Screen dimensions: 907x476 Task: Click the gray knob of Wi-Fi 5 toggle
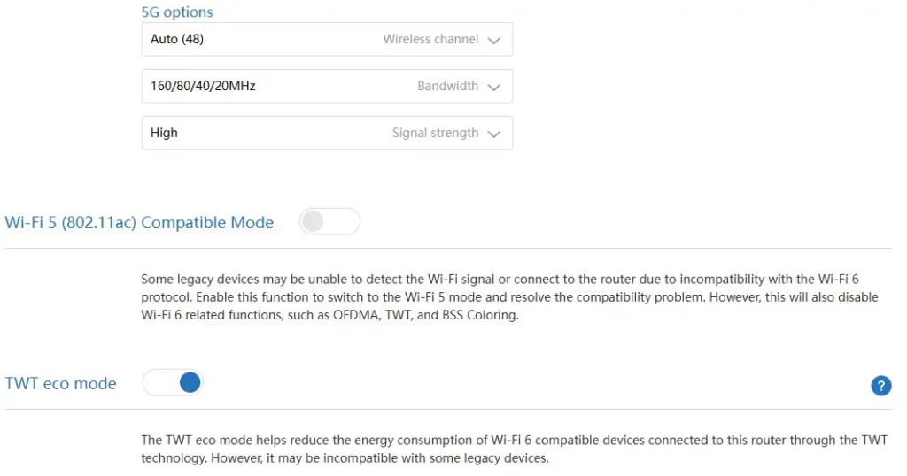[313, 222]
